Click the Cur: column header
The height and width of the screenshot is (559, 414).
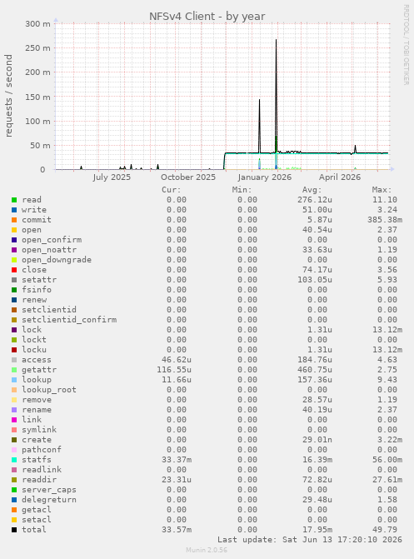(172, 190)
